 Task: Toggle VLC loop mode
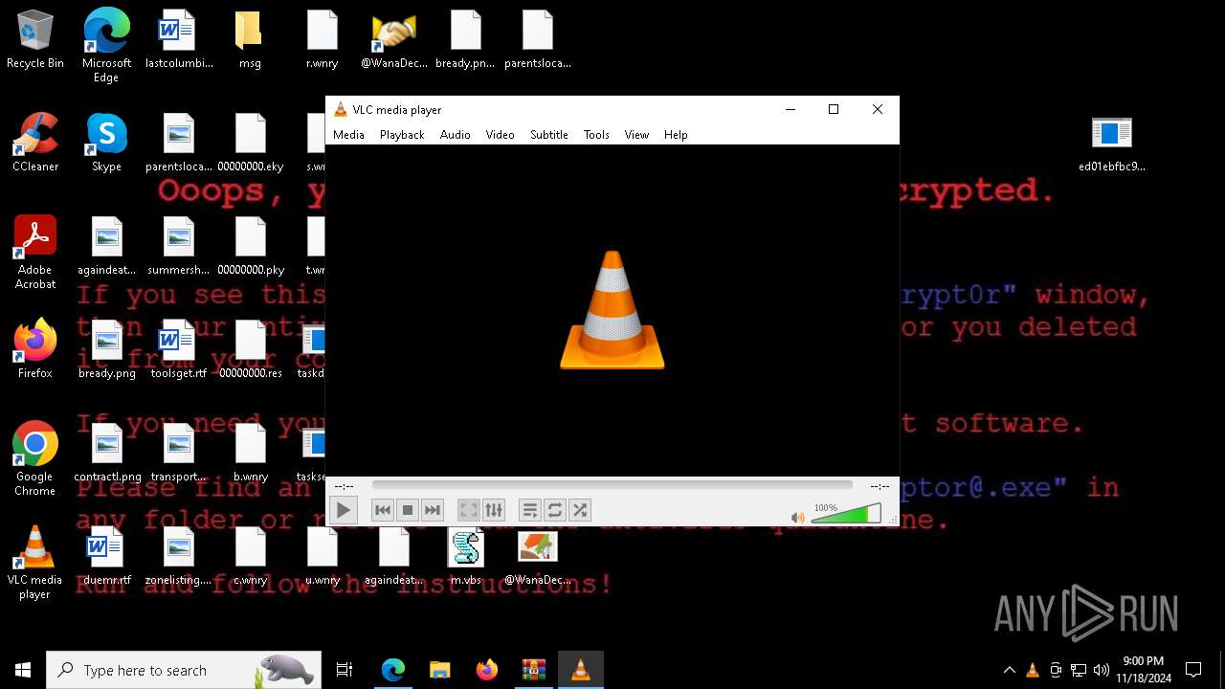point(554,510)
